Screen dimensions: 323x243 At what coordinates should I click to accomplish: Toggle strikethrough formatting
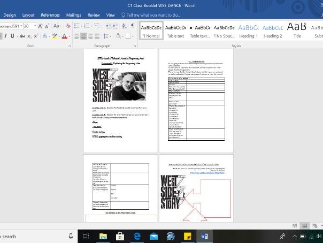point(22,36)
